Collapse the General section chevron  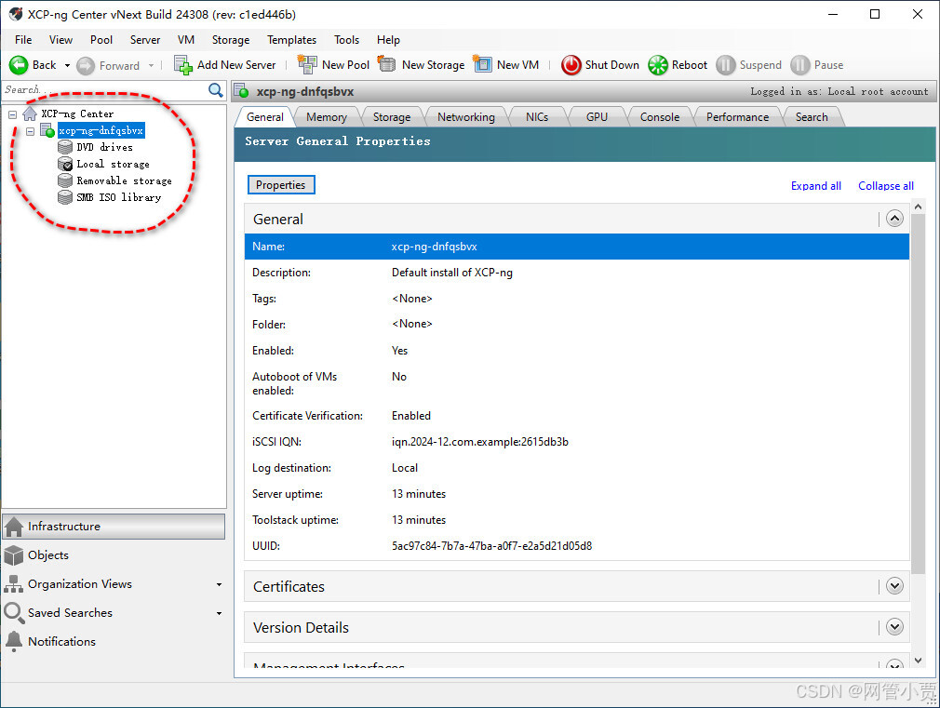pos(894,219)
